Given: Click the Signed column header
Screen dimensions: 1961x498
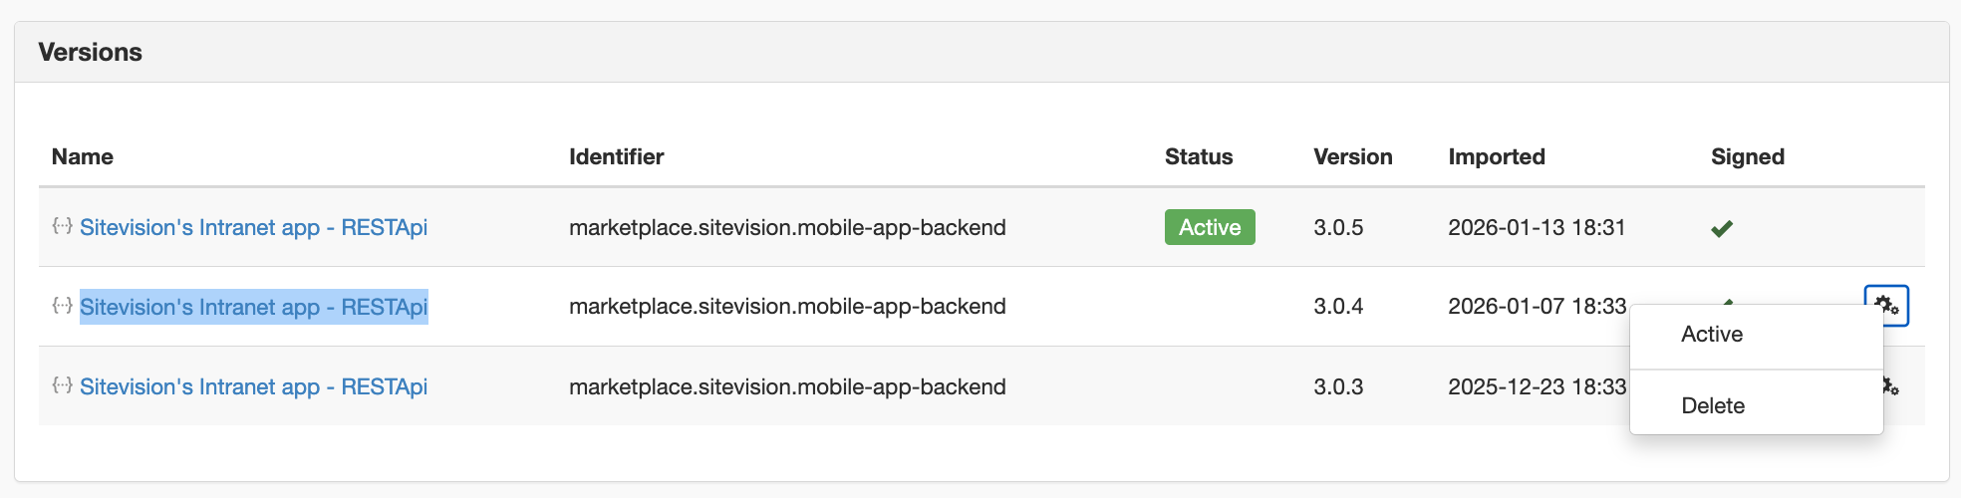Looking at the screenshot, I should pyautogui.click(x=1748, y=156).
